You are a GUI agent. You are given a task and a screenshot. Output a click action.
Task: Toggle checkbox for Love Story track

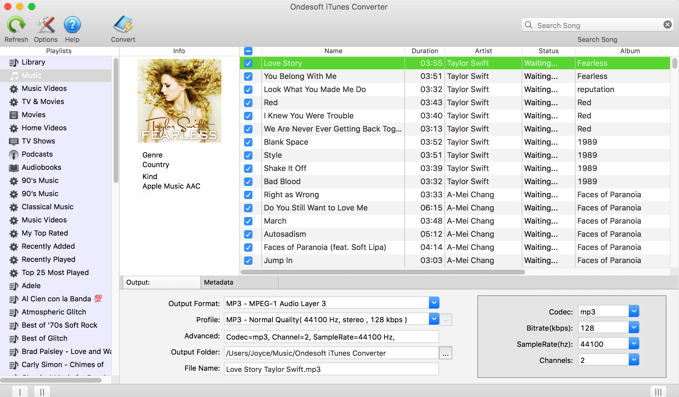[x=248, y=63]
